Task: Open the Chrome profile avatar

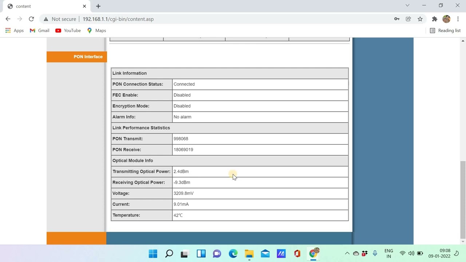Action: point(446,19)
